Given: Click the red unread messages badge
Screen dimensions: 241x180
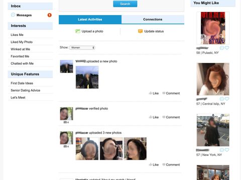Looking at the screenshot, I should pos(50,15).
